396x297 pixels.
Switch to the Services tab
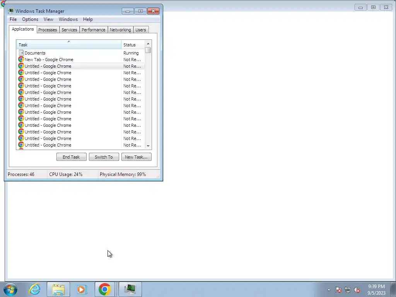(69, 30)
